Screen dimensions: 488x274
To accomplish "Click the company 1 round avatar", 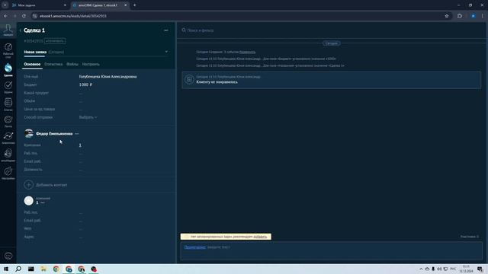I will (29, 201).
